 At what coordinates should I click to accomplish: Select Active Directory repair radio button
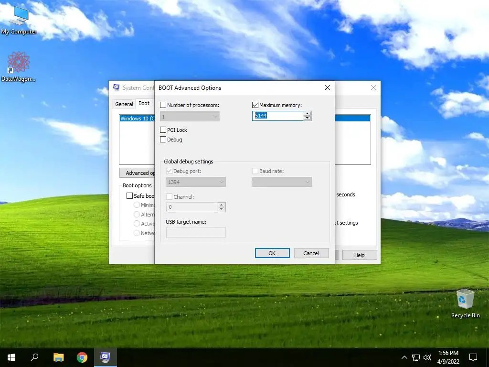point(136,224)
